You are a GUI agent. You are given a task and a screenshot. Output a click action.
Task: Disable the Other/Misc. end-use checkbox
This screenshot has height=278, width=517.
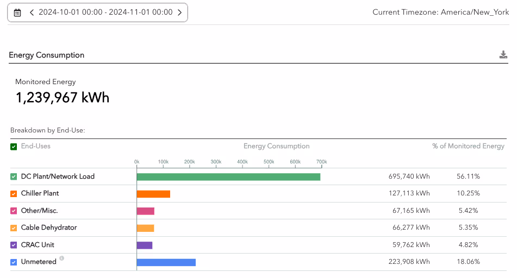pyautogui.click(x=14, y=211)
